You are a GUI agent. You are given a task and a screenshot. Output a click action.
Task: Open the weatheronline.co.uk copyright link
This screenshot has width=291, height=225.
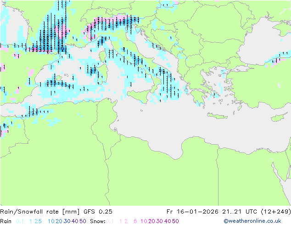[x=252, y=221]
